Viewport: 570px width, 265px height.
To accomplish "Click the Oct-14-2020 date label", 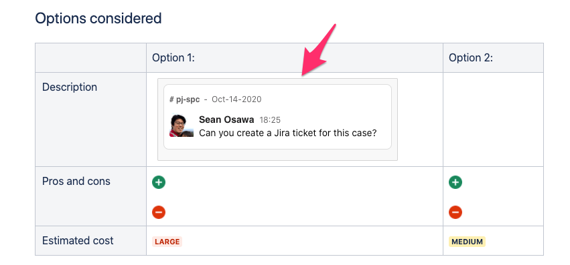I will coord(236,99).
